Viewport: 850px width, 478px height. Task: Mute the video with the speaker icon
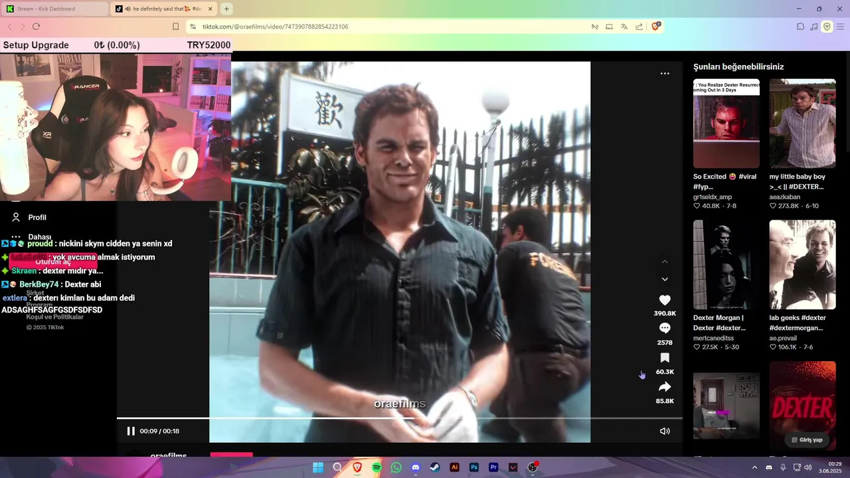(665, 431)
